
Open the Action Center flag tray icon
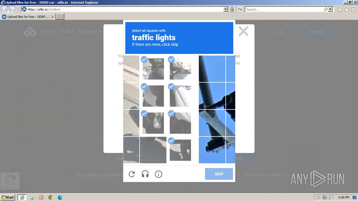[x=331, y=197]
